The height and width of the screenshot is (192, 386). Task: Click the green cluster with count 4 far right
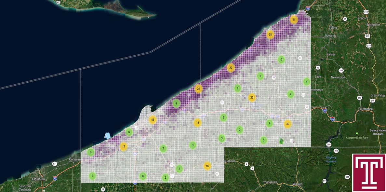[x=306, y=82]
